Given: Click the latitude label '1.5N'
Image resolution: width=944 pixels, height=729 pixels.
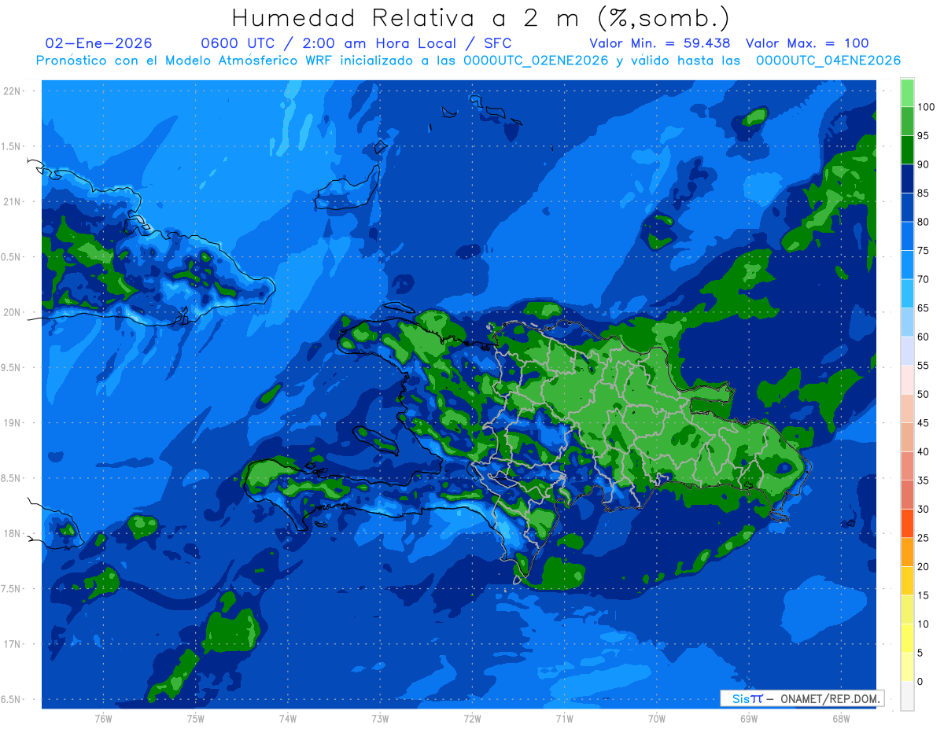Looking at the screenshot, I should [x=11, y=146].
